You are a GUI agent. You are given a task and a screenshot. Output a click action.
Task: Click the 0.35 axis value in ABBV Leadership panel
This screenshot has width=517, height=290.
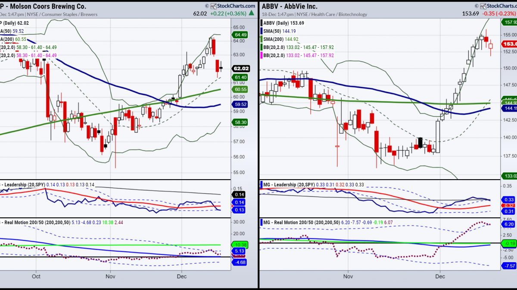tap(508, 186)
